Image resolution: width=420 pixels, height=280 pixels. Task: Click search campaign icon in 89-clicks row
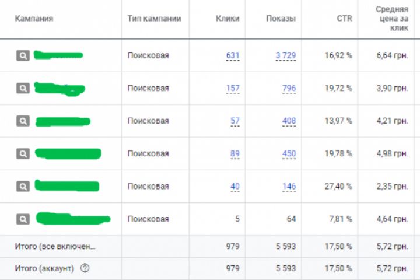click(22, 153)
